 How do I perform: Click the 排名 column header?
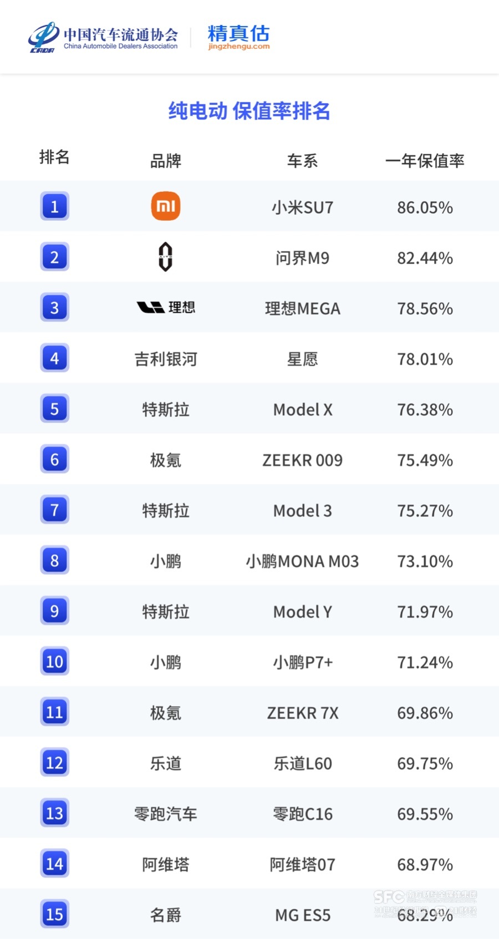point(54,157)
